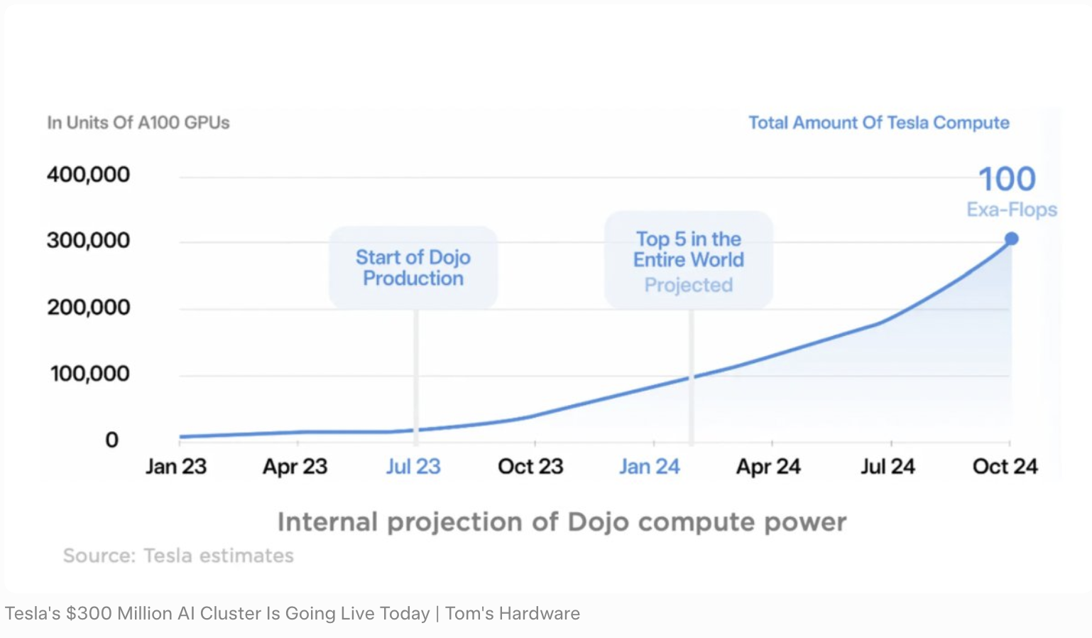Click the "Apr 24" x-axis label
This screenshot has width=1092, height=638.
point(768,467)
